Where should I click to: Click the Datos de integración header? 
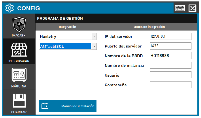tap(149, 27)
